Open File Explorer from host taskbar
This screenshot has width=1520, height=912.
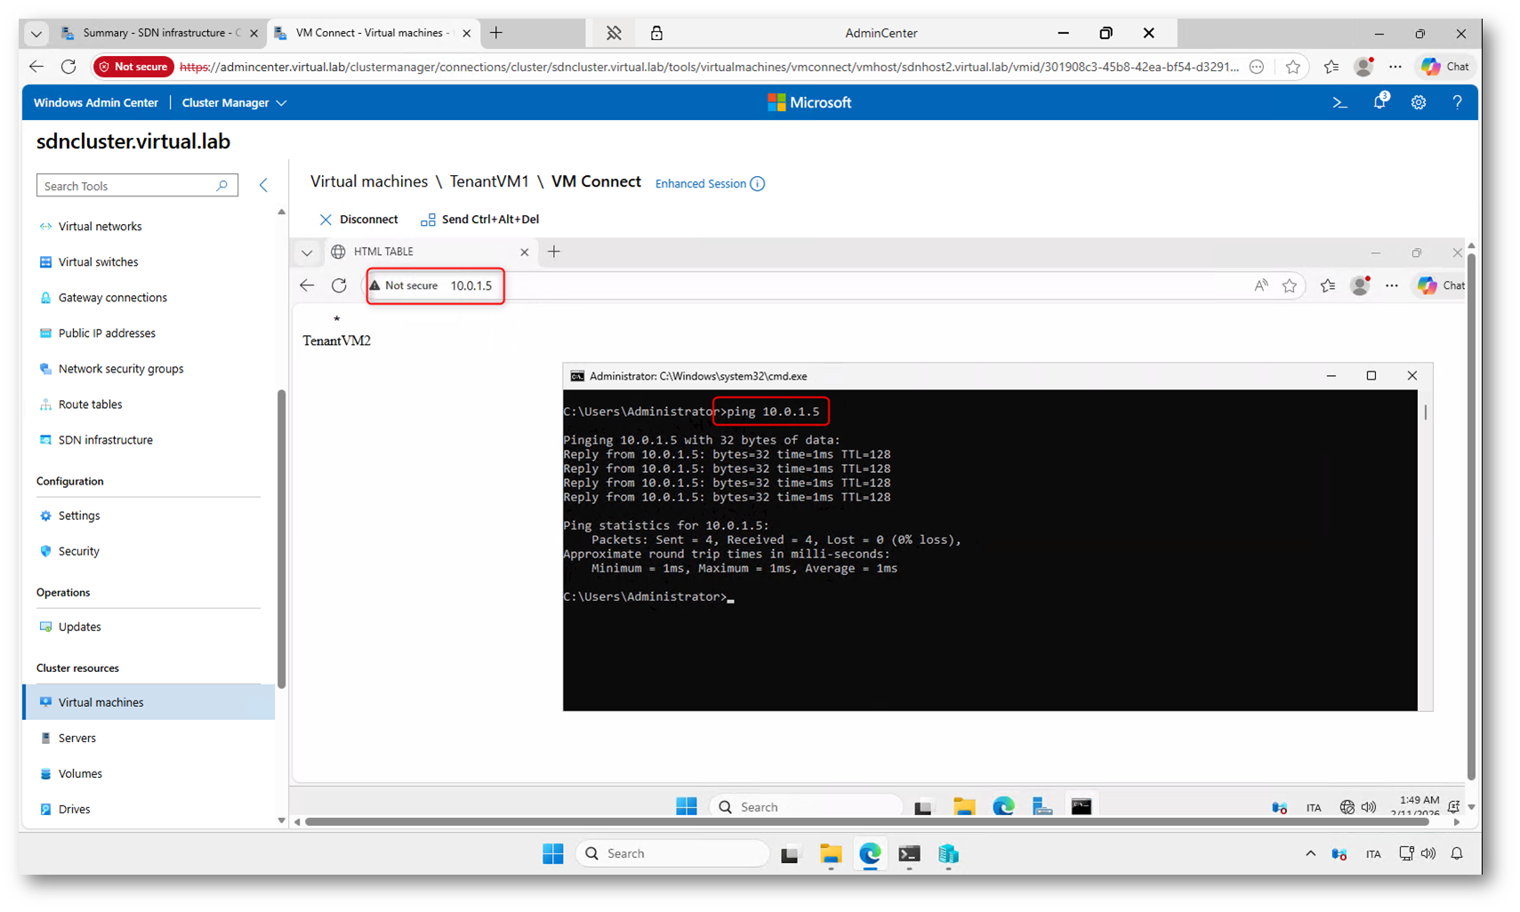click(831, 854)
